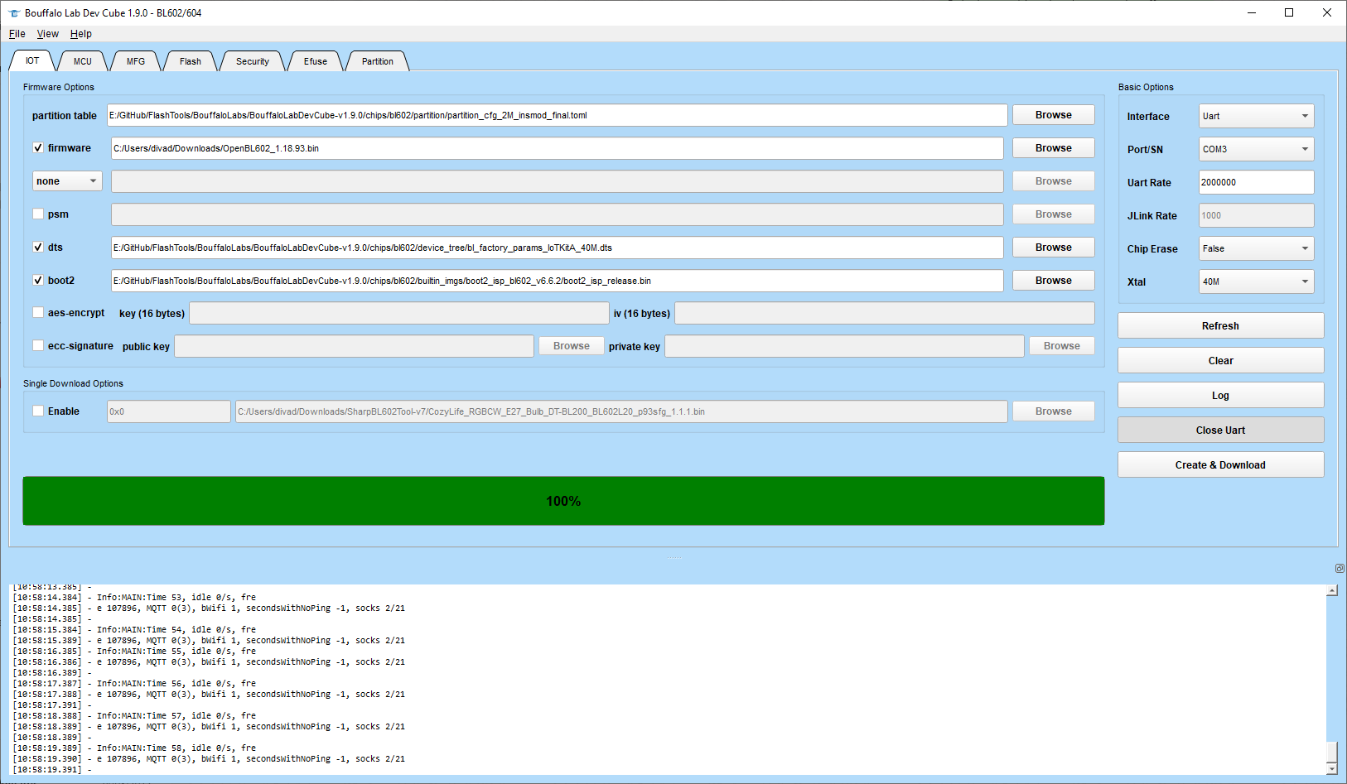Open the Chip Erase dropdown
Viewport: 1347px width, 784px height.
pyautogui.click(x=1256, y=248)
